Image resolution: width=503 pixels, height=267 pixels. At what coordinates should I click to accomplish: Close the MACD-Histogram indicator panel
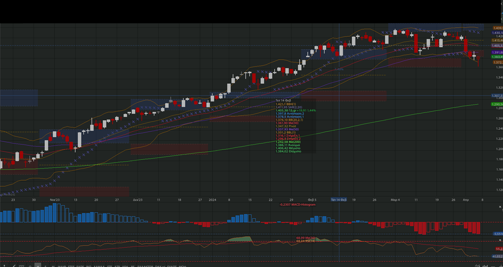(500, 207)
